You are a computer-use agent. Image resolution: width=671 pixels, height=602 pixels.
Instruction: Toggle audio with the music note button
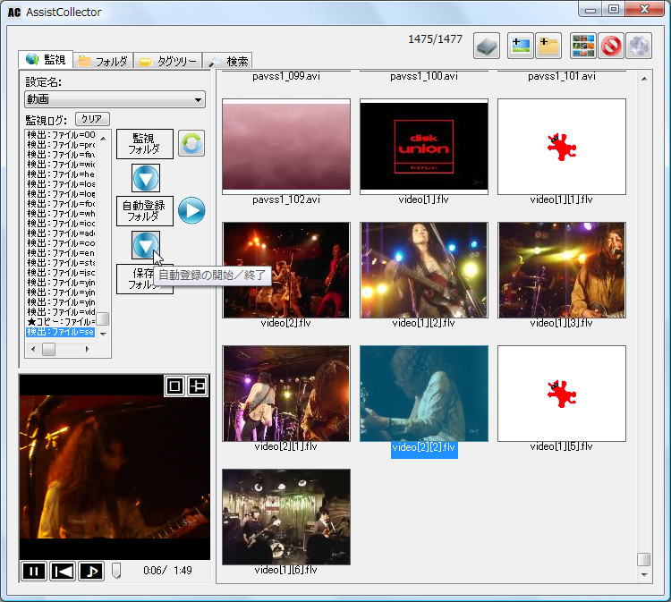pos(91,572)
